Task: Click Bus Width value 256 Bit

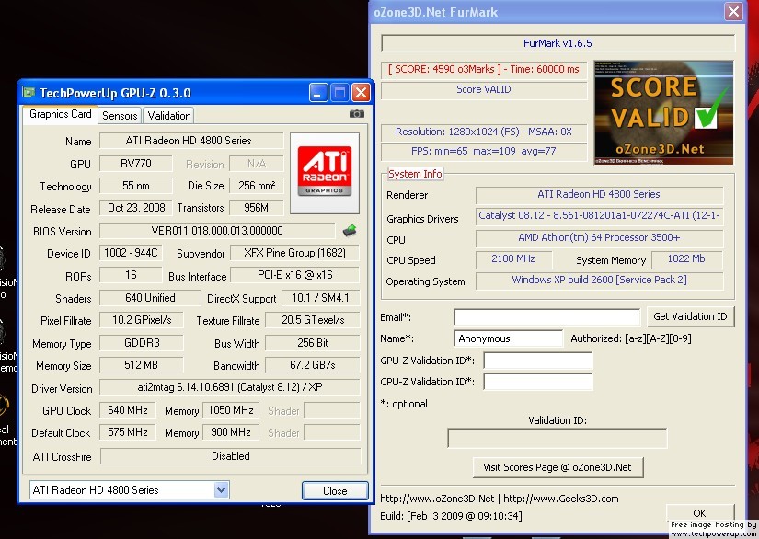Action: 313,343
